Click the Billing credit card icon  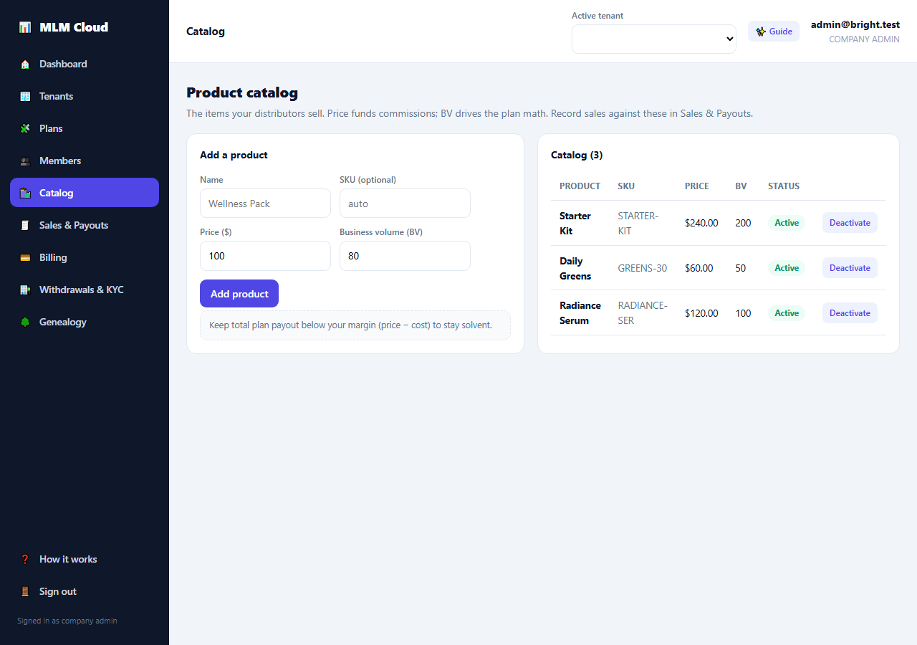[x=25, y=257]
